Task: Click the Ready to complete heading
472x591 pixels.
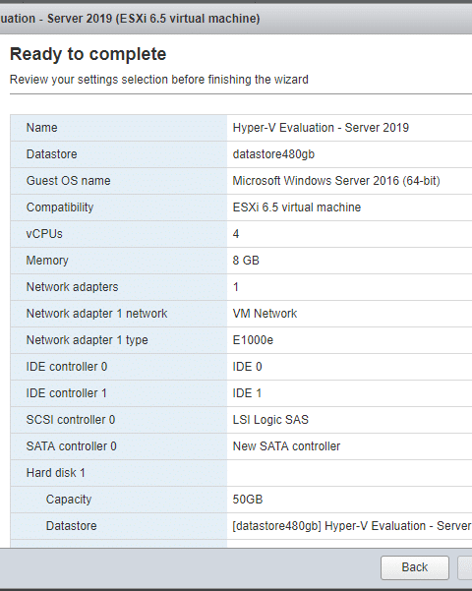Action: pyautogui.click(x=88, y=54)
